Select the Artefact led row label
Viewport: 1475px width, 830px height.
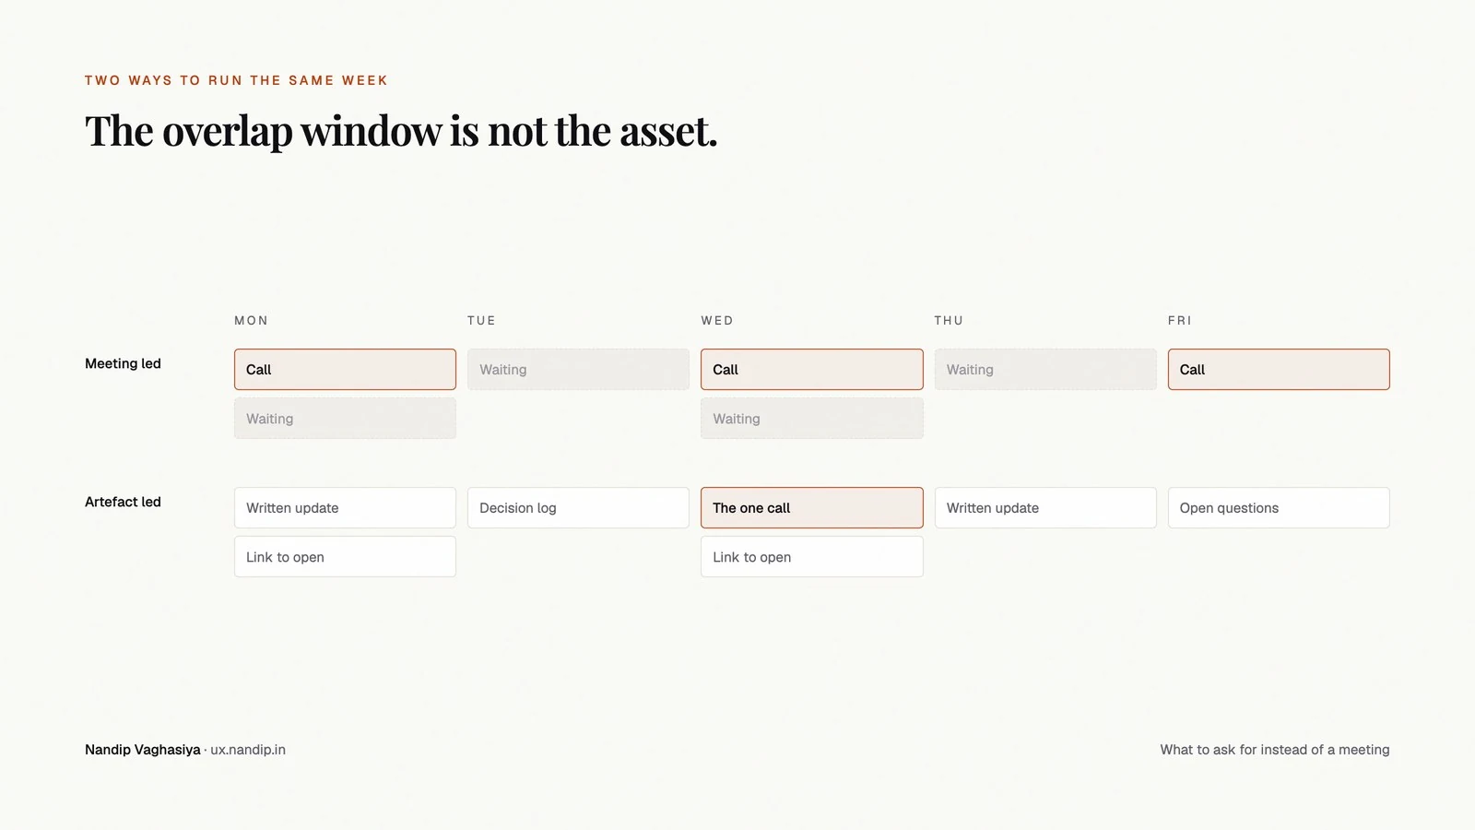point(123,502)
